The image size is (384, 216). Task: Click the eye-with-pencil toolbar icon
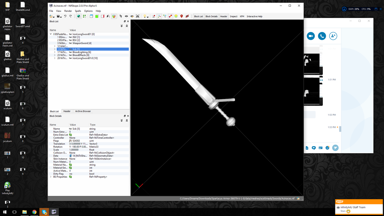(x=132, y=16)
